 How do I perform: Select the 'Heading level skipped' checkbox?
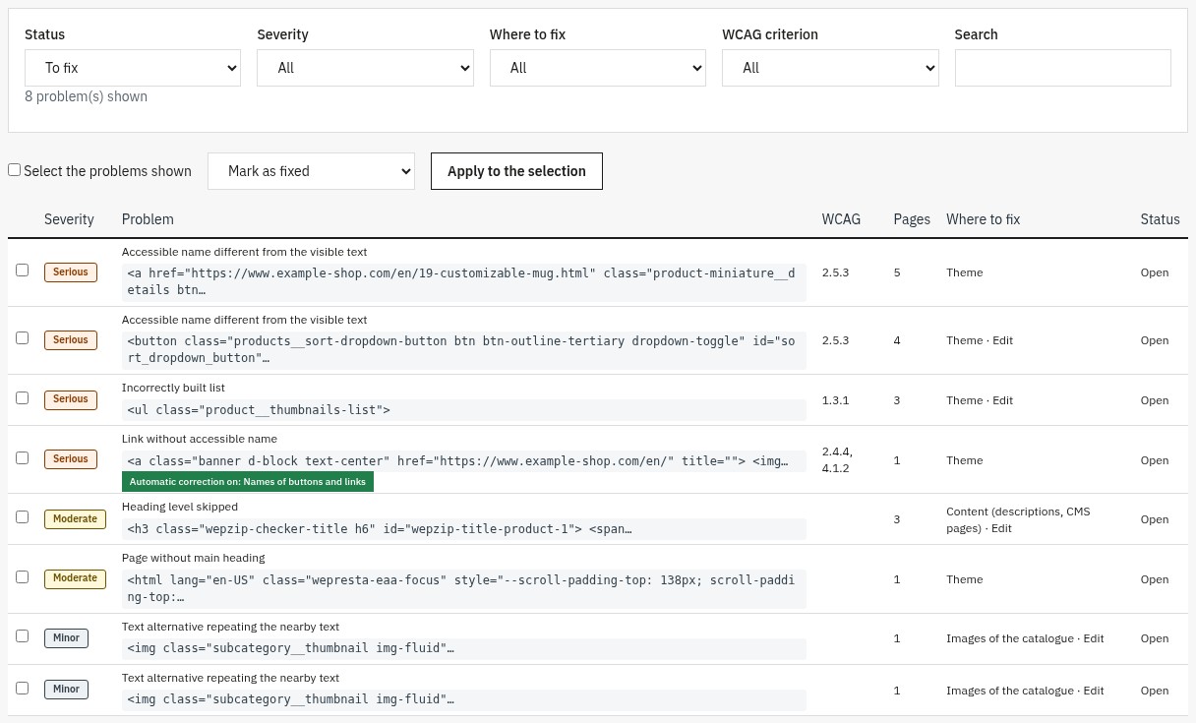(x=22, y=516)
